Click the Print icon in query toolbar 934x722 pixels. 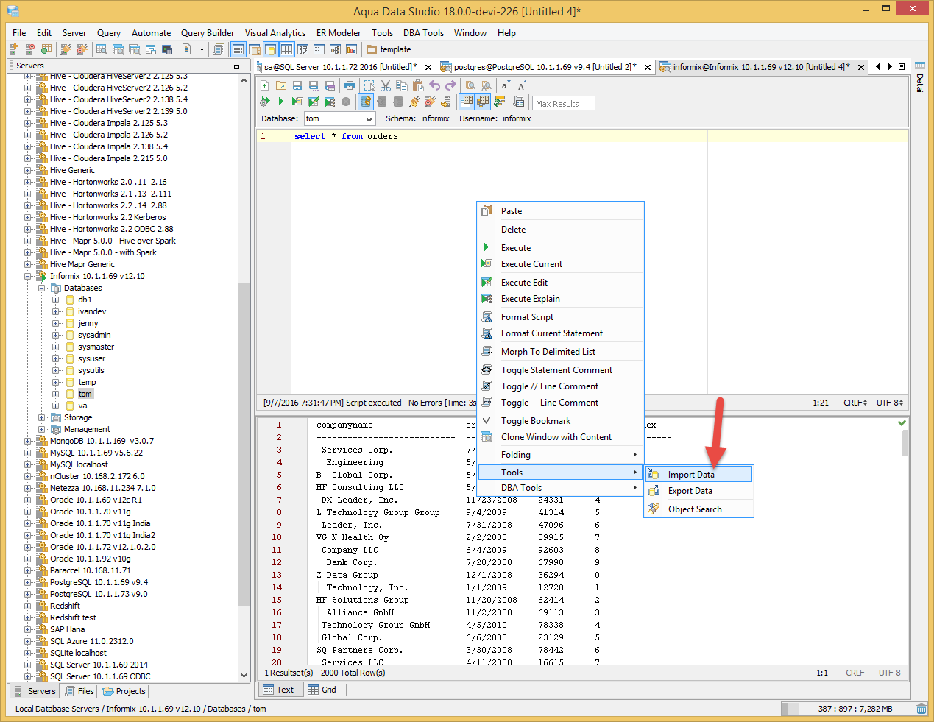[350, 86]
